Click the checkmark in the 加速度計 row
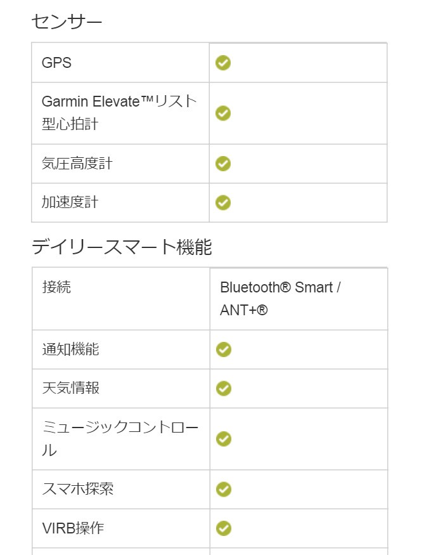The height and width of the screenshot is (555, 431). coord(223,202)
